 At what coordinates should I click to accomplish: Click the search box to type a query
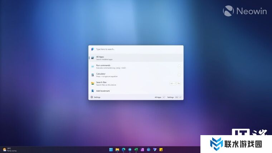[136, 49]
